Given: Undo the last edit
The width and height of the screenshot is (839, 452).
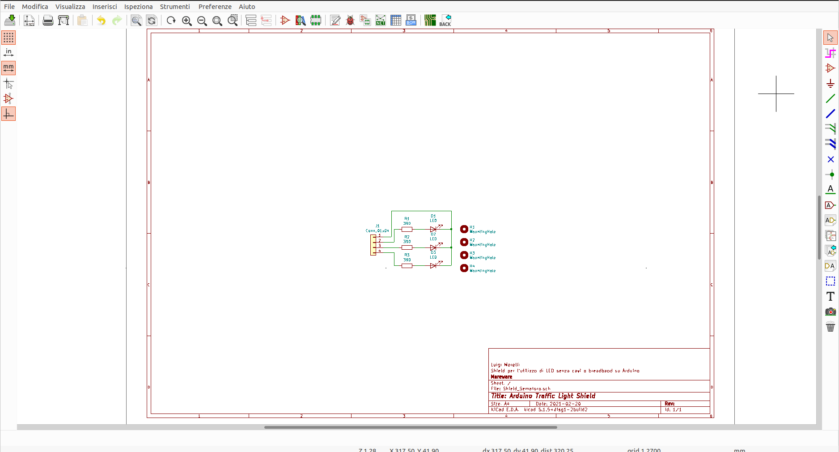Looking at the screenshot, I should 102,20.
